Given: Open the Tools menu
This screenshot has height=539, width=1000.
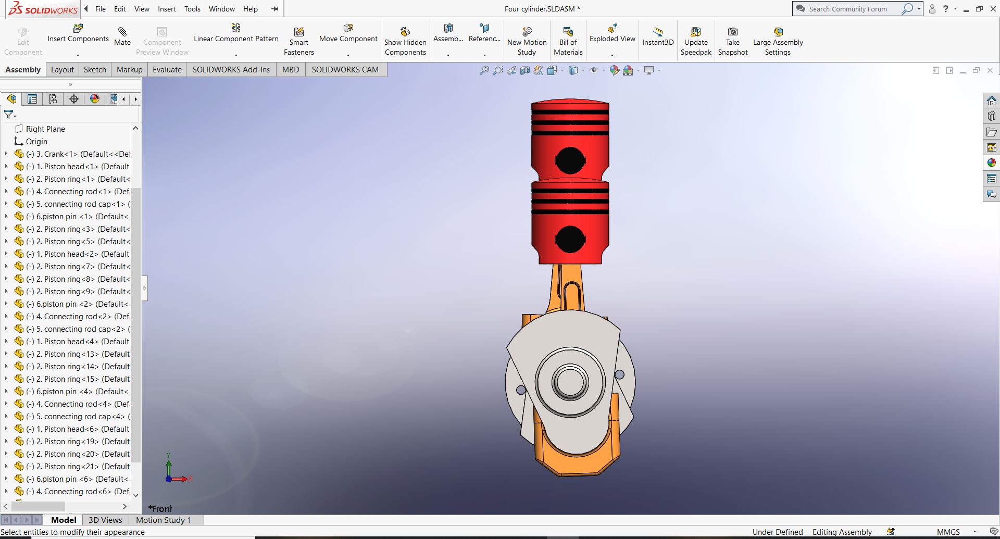Looking at the screenshot, I should click(192, 9).
